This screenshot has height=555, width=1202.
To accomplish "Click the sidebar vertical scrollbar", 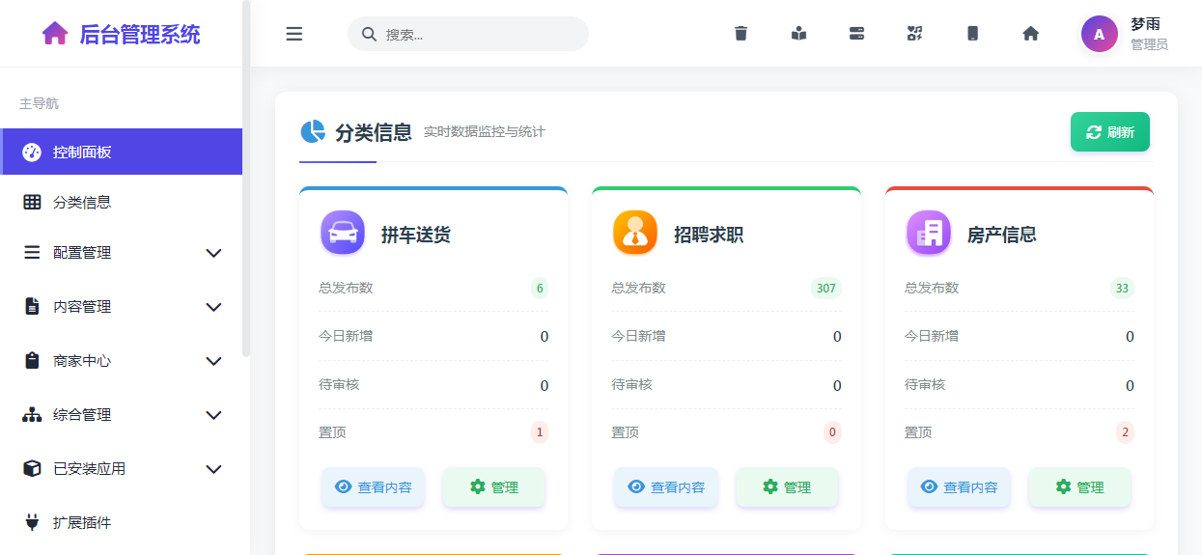I will coord(246,179).
